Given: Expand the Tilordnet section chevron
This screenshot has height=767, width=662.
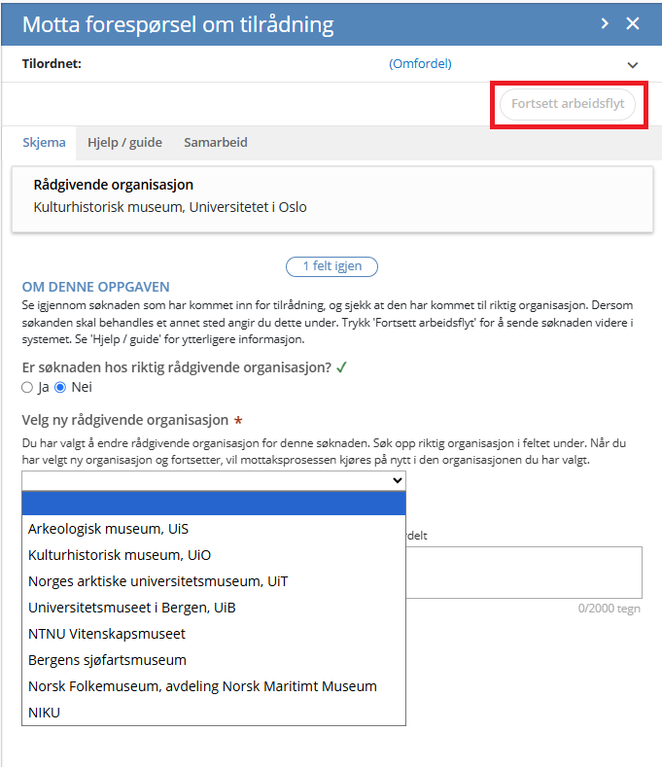Looking at the screenshot, I should coord(633,65).
